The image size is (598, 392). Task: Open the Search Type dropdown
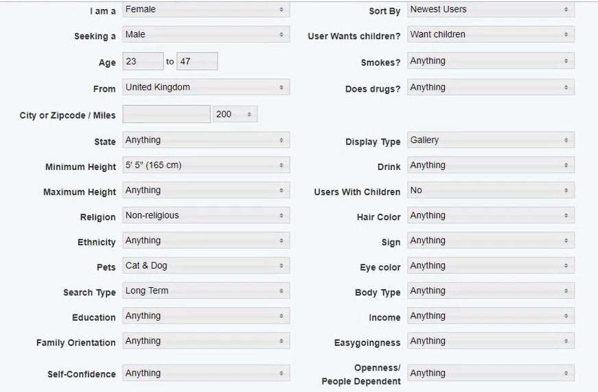pyautogui.click(x=205, y=291)
